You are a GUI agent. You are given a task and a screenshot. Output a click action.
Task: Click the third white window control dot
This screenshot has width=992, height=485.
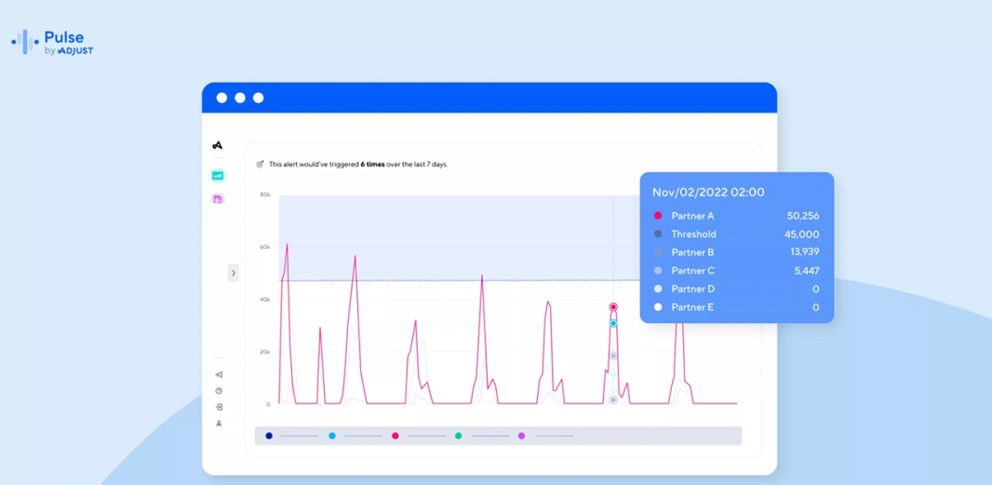click(258, 98)
